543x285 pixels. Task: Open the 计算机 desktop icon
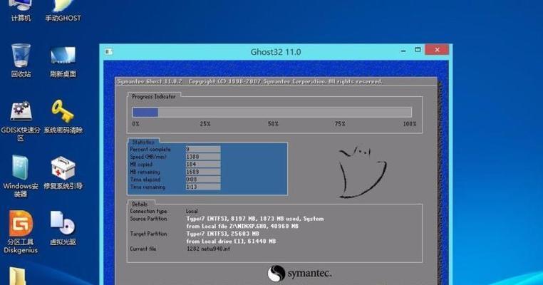coord(21,11)
